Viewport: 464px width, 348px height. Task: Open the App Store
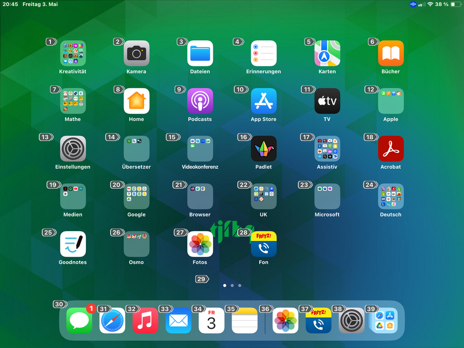tap(264, 101)
